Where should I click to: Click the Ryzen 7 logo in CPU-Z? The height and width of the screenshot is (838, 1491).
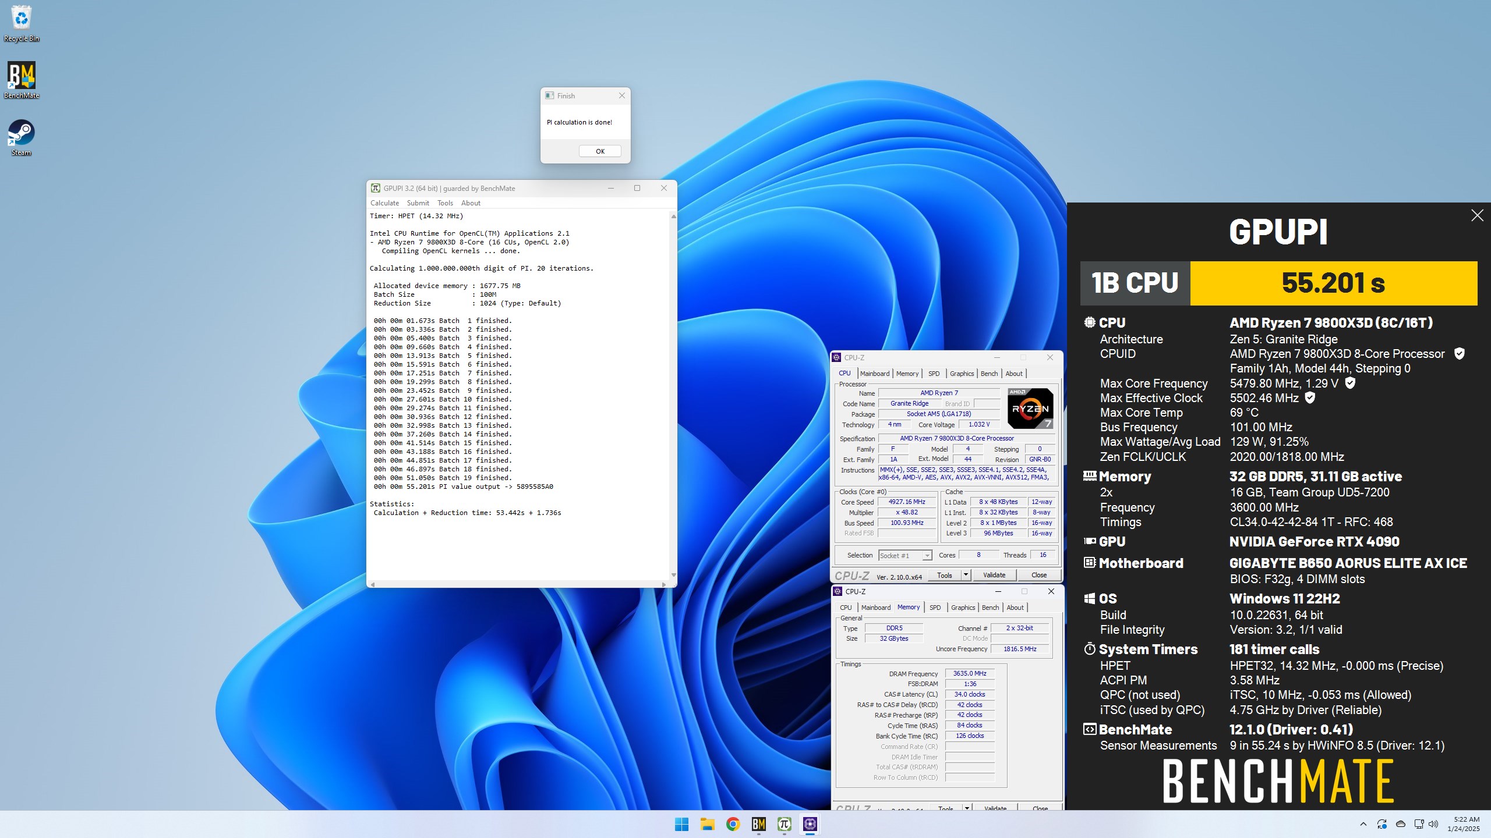[x=1030, y=409]
